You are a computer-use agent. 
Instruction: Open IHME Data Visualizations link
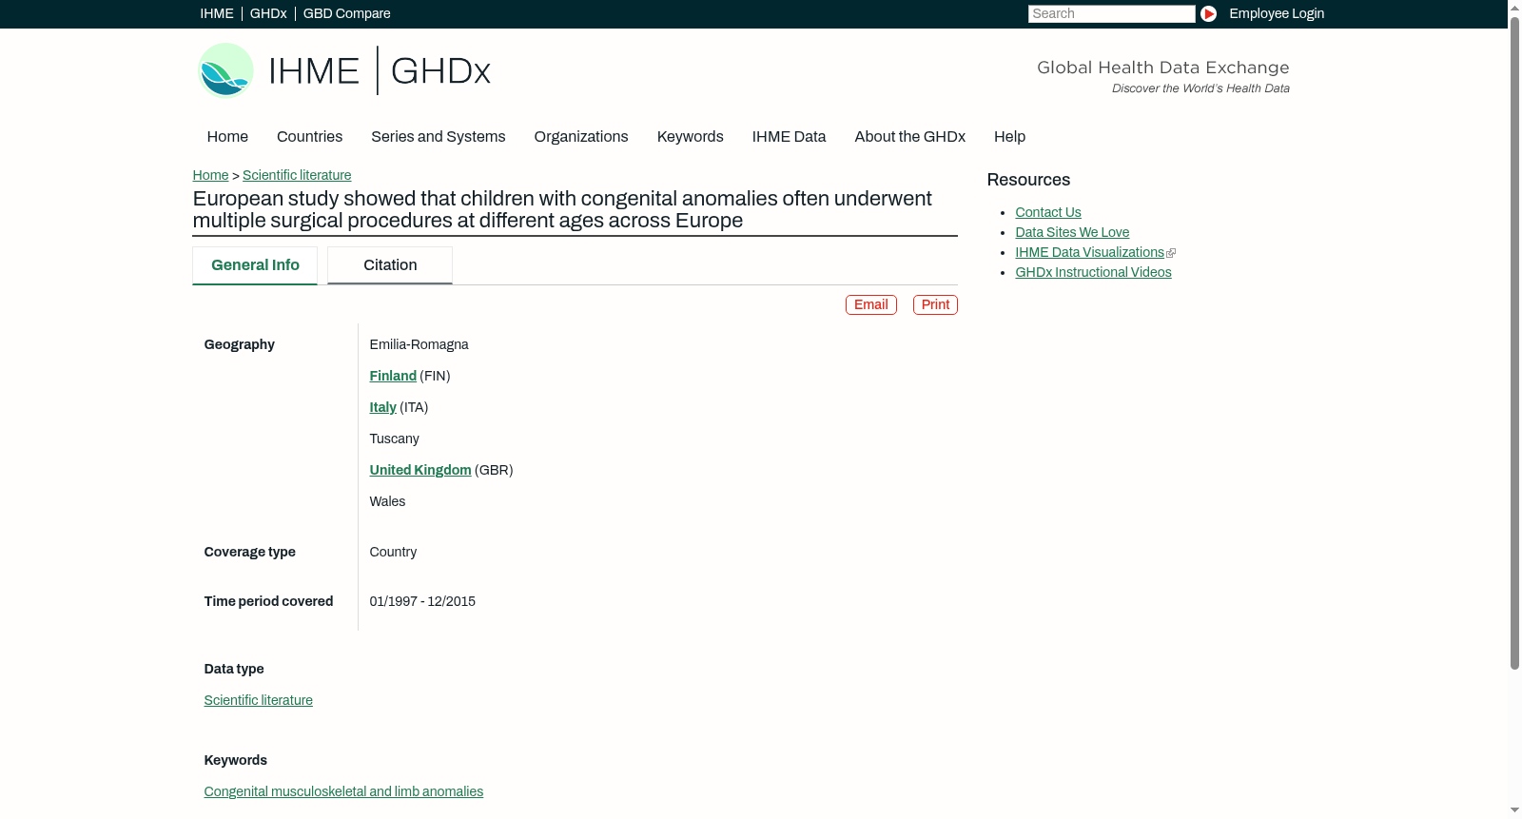(1089, 252)
